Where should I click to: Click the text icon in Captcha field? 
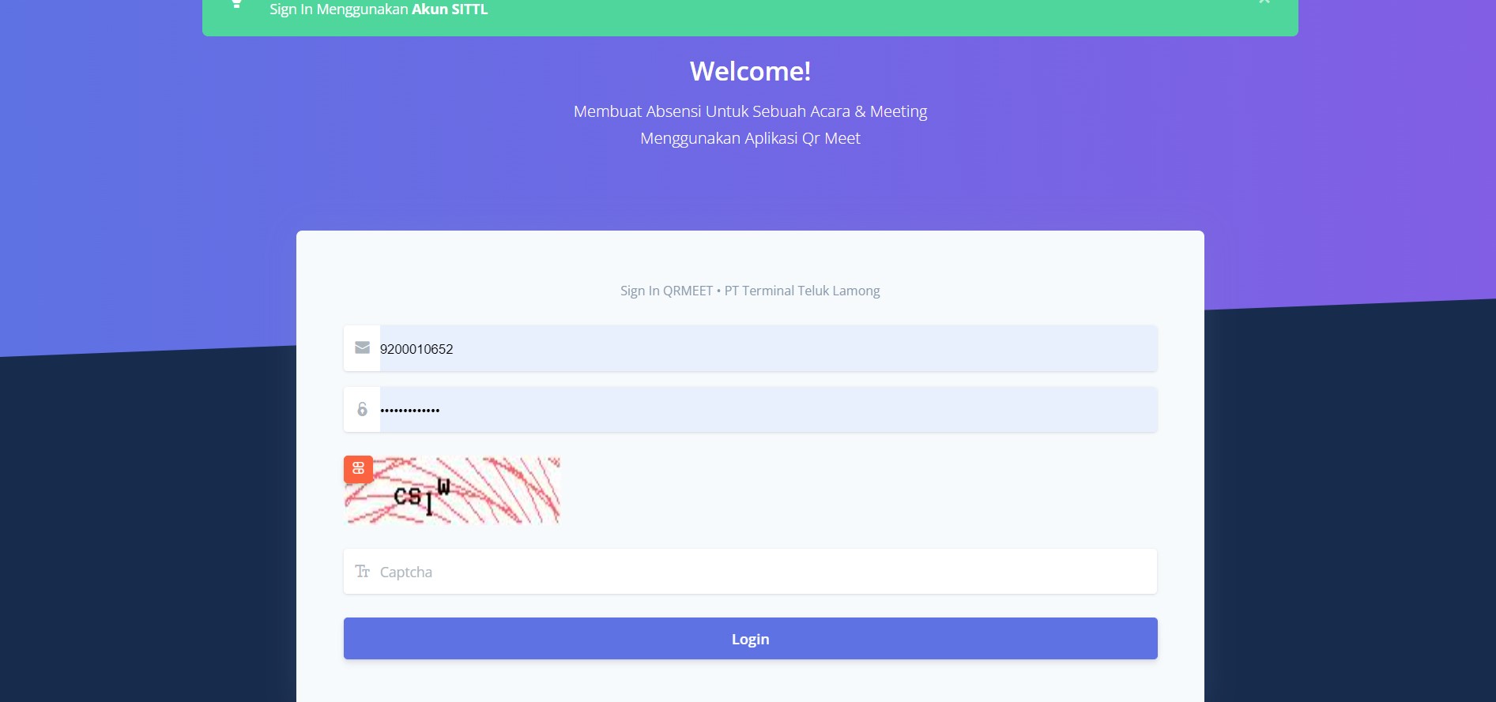[x=362, y=572]
